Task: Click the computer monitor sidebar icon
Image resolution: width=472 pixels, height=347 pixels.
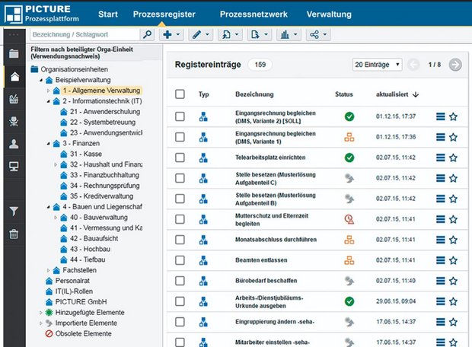Action: [x=14, y=166]
